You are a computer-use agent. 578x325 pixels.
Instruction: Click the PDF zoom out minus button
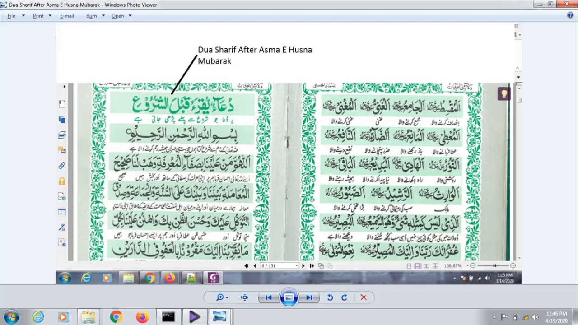coord(473,266)
